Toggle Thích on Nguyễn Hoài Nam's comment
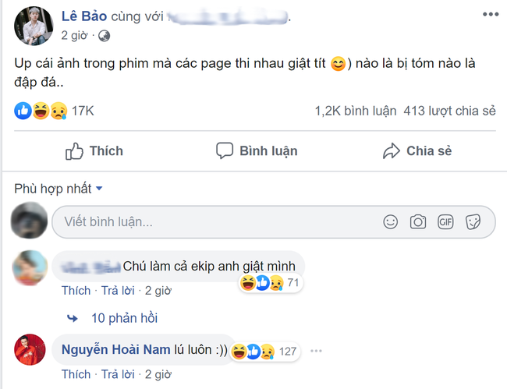The height and width of the screenshot is (389, 507). coord(76,374)
